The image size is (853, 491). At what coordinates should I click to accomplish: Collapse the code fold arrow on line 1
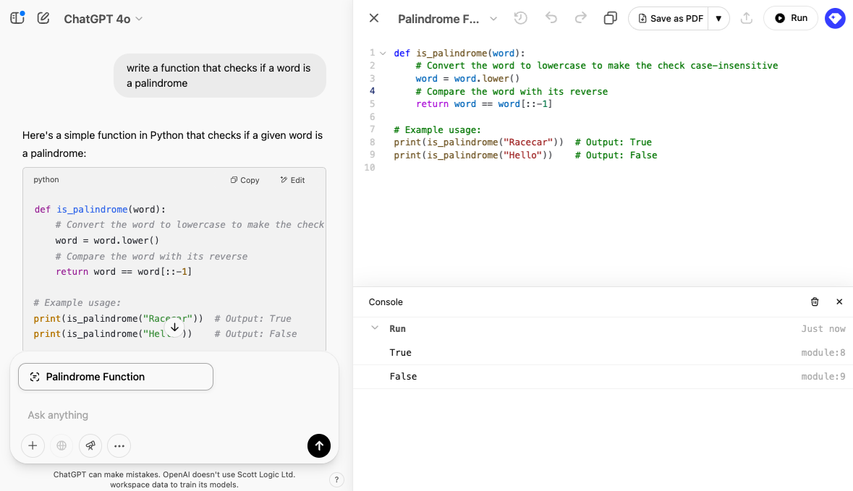coord(383,54)
